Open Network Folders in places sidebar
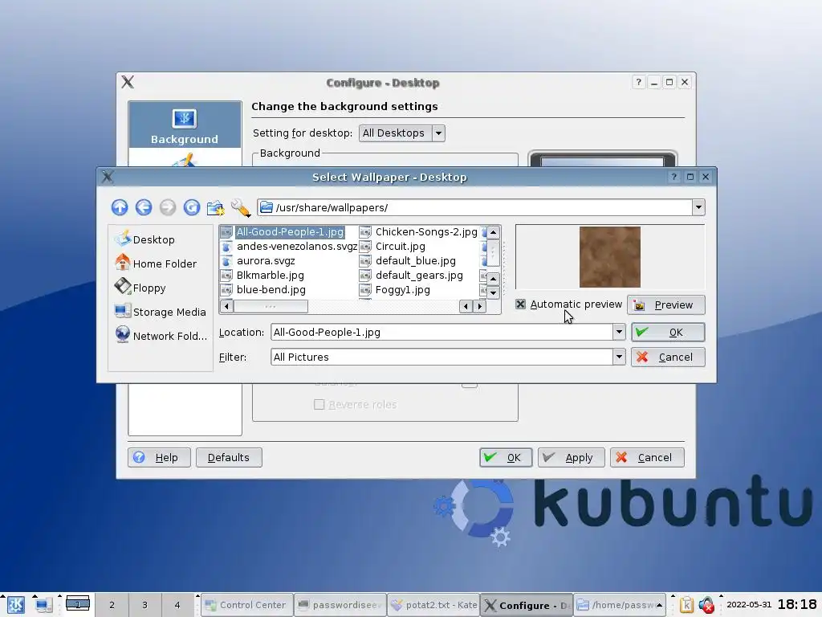This screenshot has width=822, height=617. (x=161, y=336)
